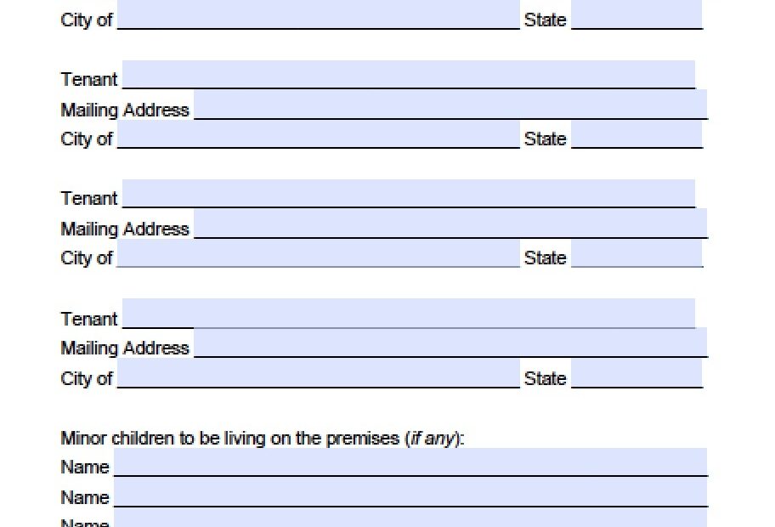Click the highlighted area of the first Tenant field
The width and height of the screenshot is (775, 527).
coord(408,74)
